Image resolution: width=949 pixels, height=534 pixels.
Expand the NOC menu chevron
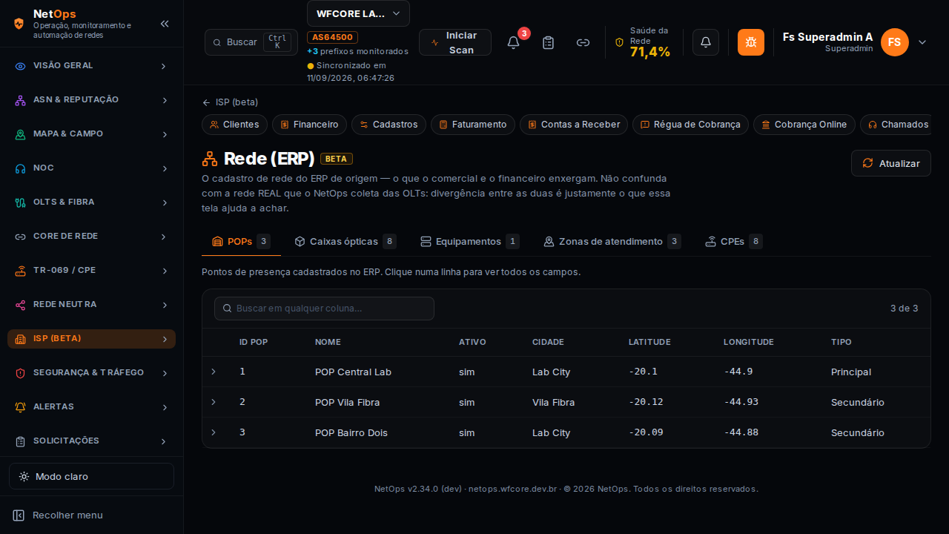coord(164,168)
